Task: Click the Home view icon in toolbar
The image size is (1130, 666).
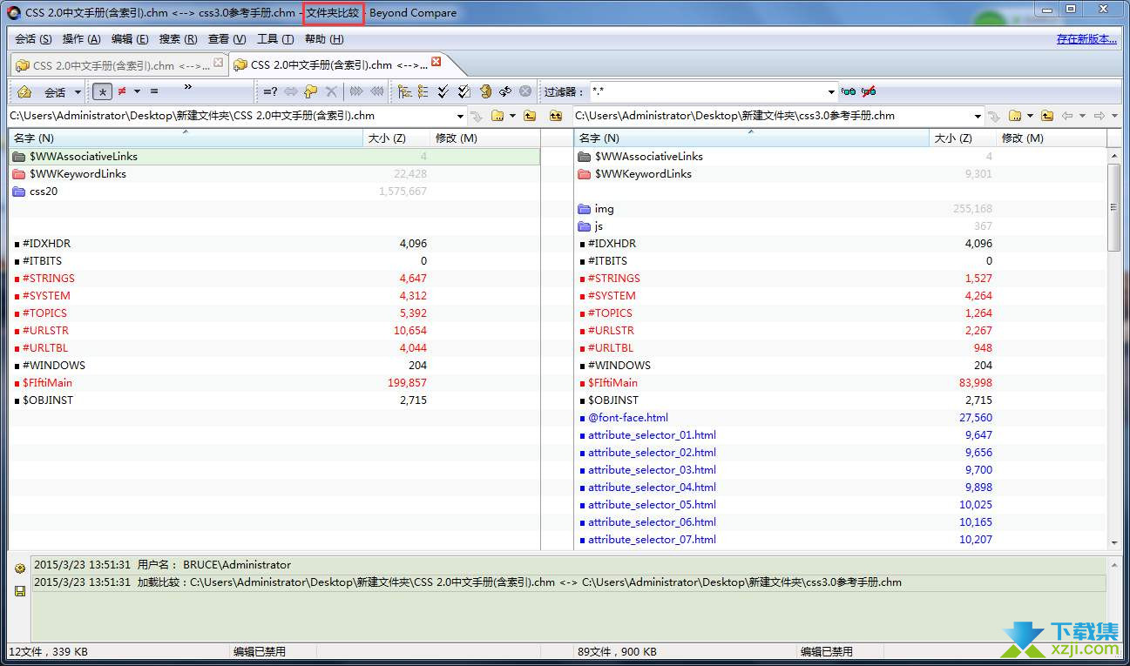Action: point(24,91)
